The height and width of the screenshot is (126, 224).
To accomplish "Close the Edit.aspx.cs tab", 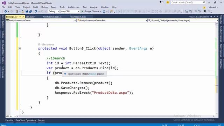I will click(x=23, y=17).
